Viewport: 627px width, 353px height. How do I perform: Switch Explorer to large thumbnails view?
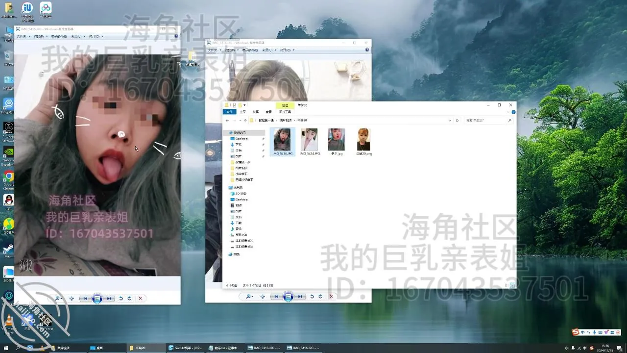click(x=513, y=285)
